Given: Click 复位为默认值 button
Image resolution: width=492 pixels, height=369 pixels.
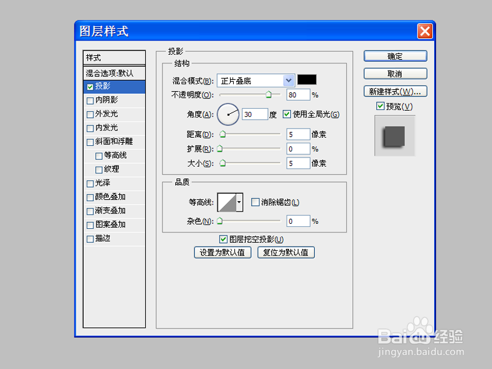Looking at the screenshot, I should tap(286, 252).
